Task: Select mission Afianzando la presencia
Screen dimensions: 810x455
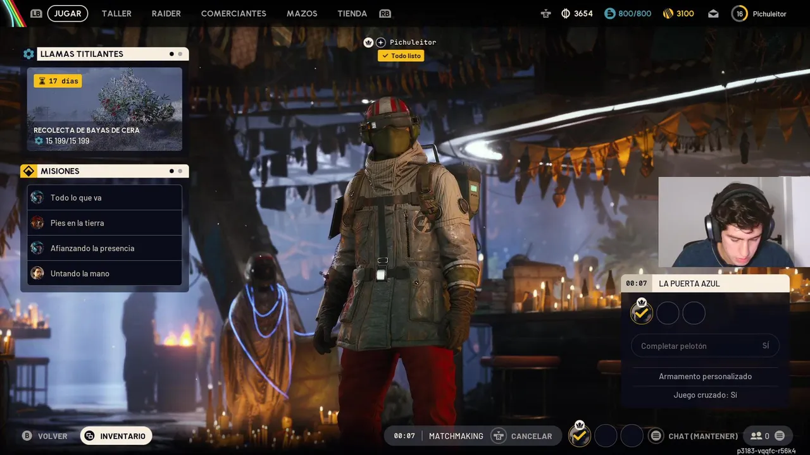Action: coord(104,248)
